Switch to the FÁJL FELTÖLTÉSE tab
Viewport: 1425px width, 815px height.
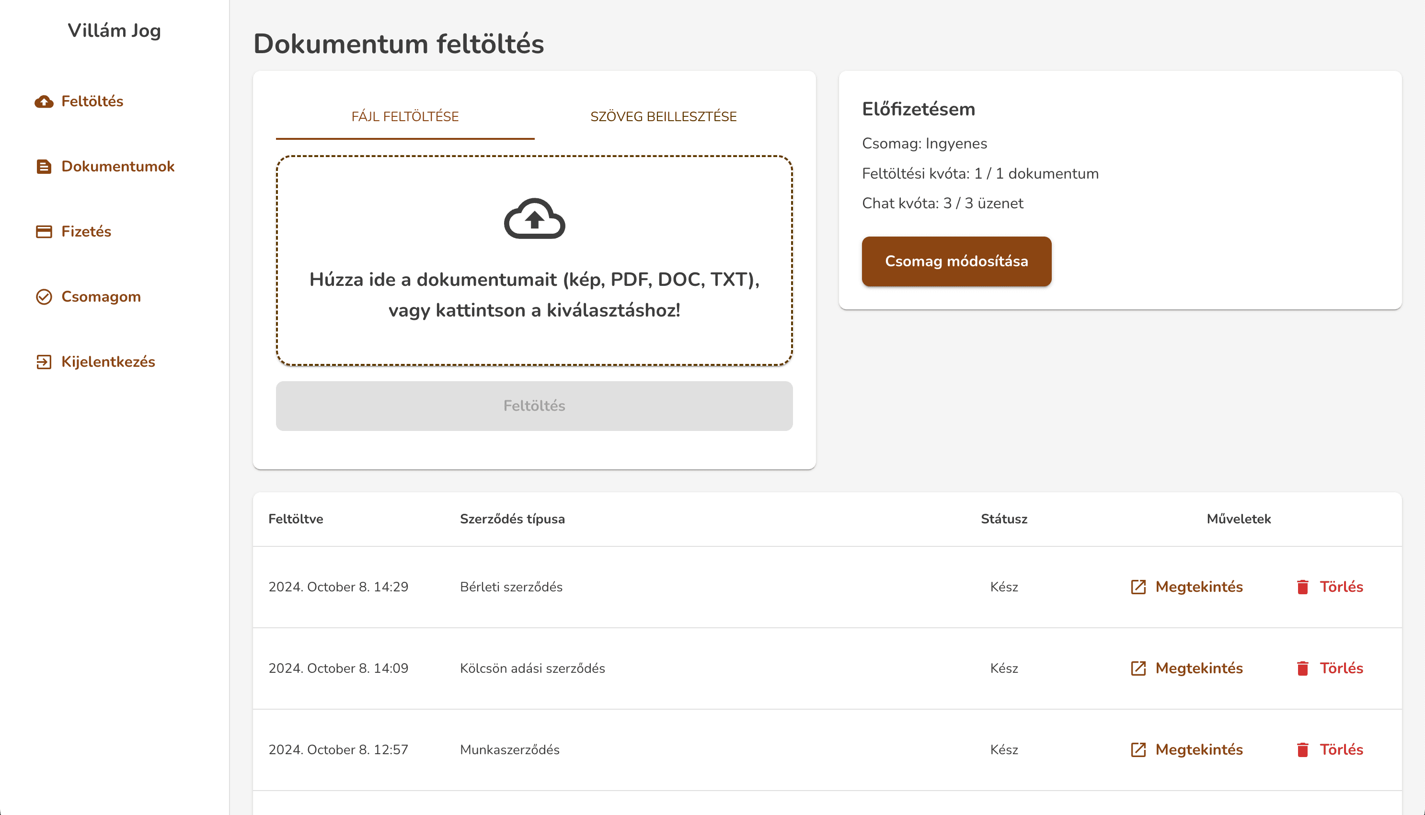405,117
